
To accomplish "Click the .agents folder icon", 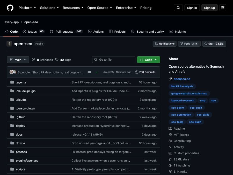I will (12, 82).
